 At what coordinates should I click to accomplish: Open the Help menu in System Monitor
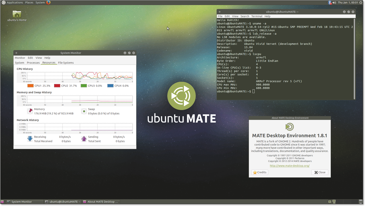(x=47, y=58)
